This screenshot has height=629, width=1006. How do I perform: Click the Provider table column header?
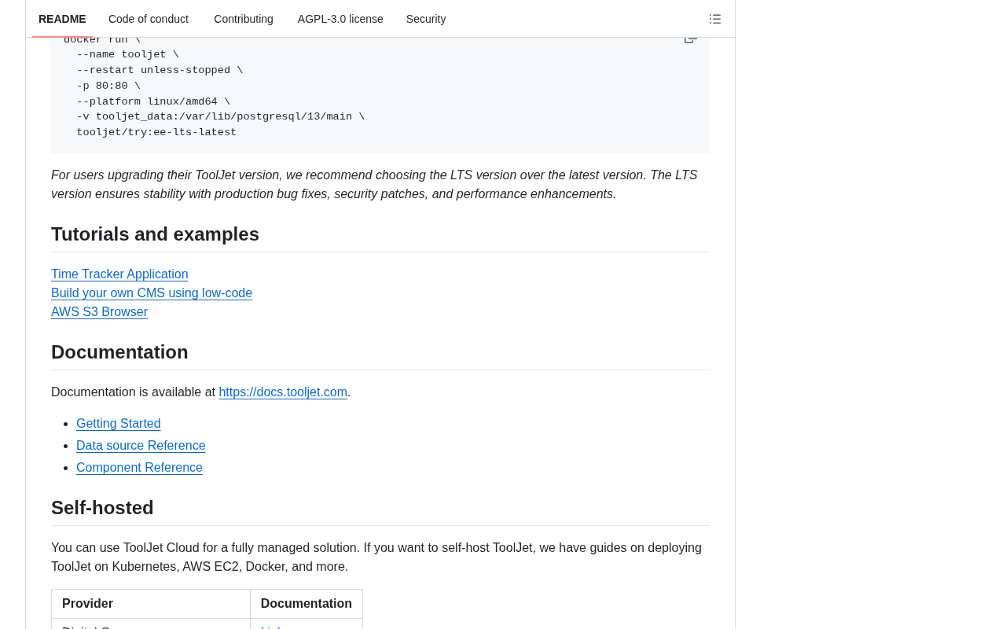pos(151,604)
